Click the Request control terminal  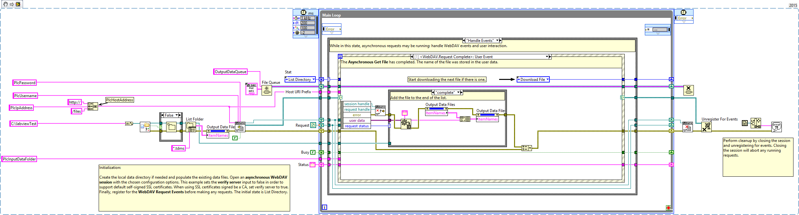point(313,125)
